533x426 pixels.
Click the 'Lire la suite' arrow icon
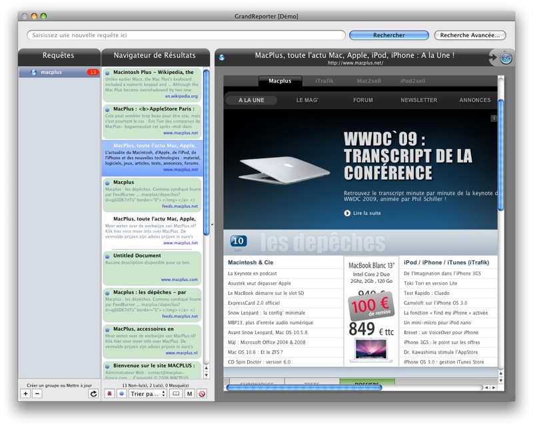pyautogui.click(x=347, y=213)
